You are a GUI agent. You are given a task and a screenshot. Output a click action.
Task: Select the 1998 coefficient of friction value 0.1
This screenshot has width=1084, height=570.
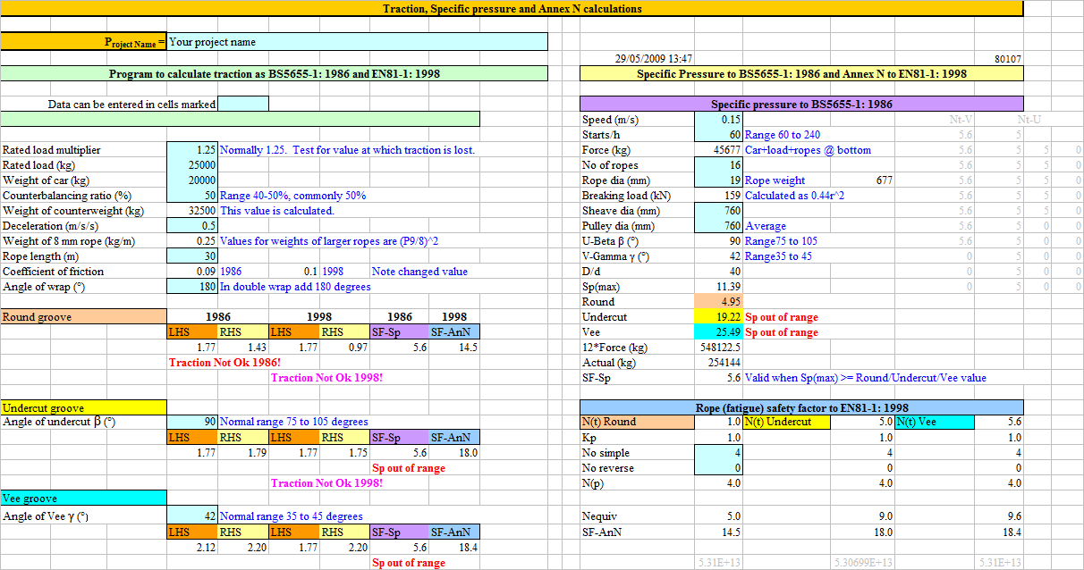coord(310,272)
